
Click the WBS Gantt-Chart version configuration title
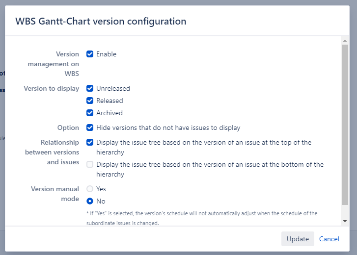pos(101,21)
